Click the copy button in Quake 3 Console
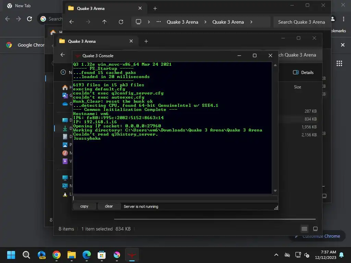Viewport: 351px width, 263px height. click(84, 206)
